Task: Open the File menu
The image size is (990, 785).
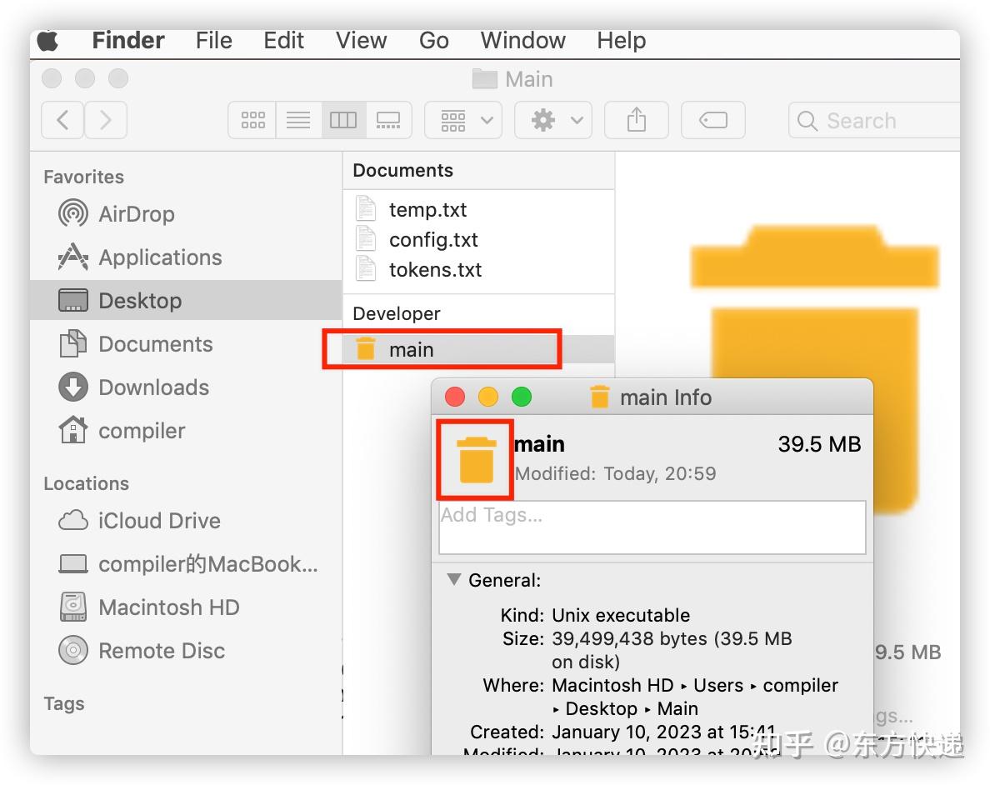Action: [x=214, y=41]
